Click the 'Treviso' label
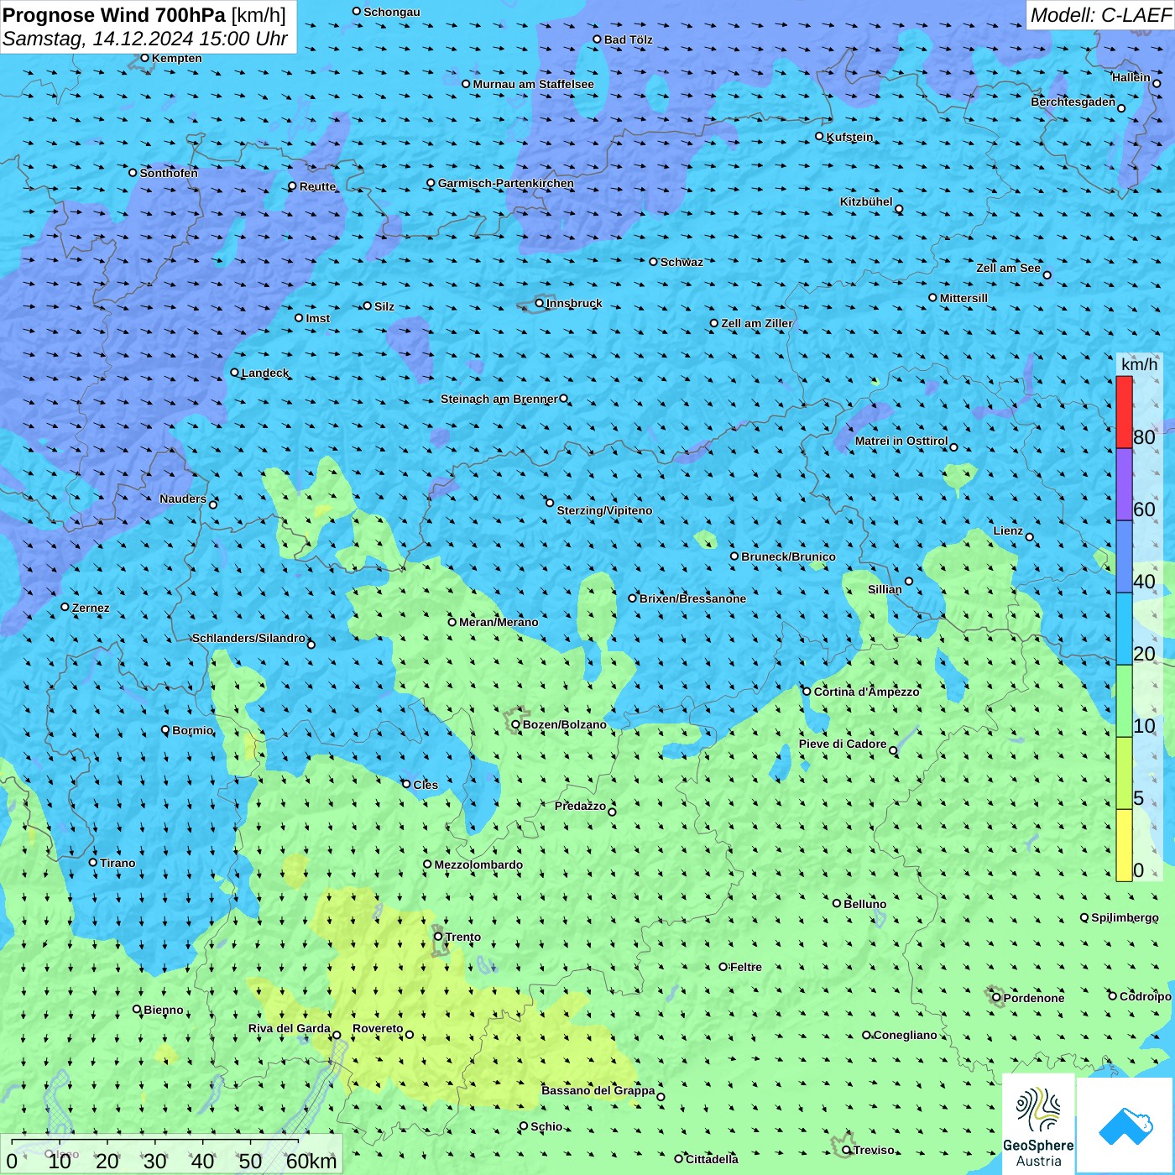Image resolution: width=1175 pixels, height=1175 pixels. (874, 1150)
